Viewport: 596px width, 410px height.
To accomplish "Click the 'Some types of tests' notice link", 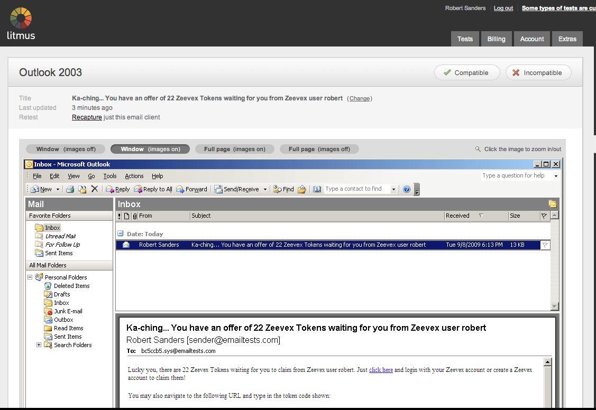I will [559, 8].
